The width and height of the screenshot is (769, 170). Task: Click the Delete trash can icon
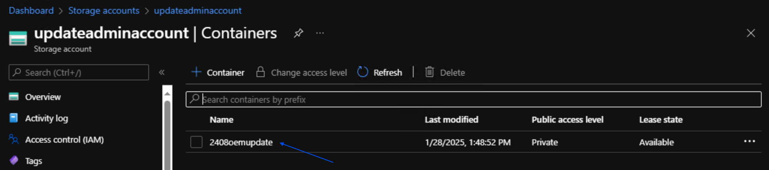tap(429, 72)
